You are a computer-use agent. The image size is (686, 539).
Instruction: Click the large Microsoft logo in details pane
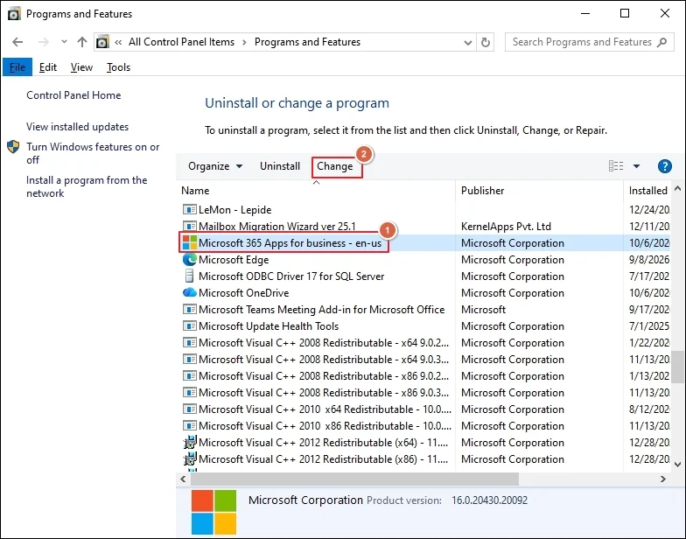coord(213,513)
